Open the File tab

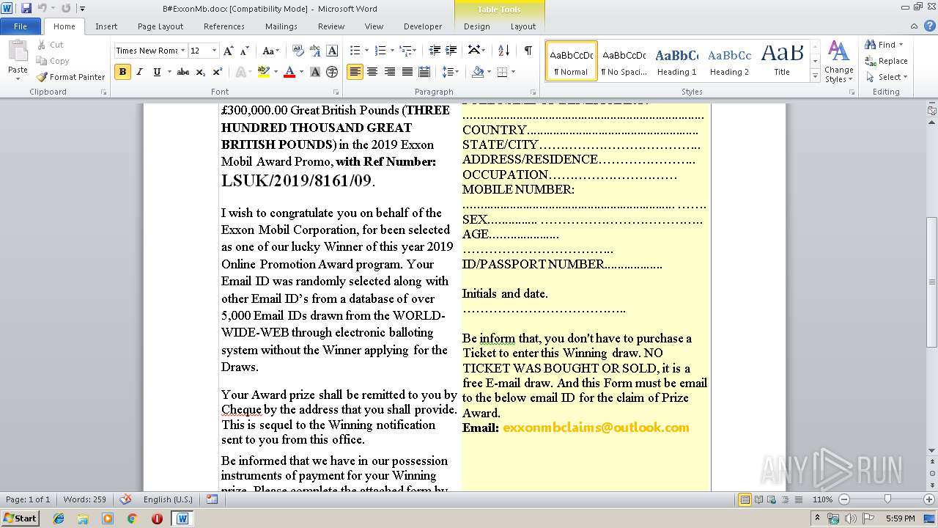[21, 26]
